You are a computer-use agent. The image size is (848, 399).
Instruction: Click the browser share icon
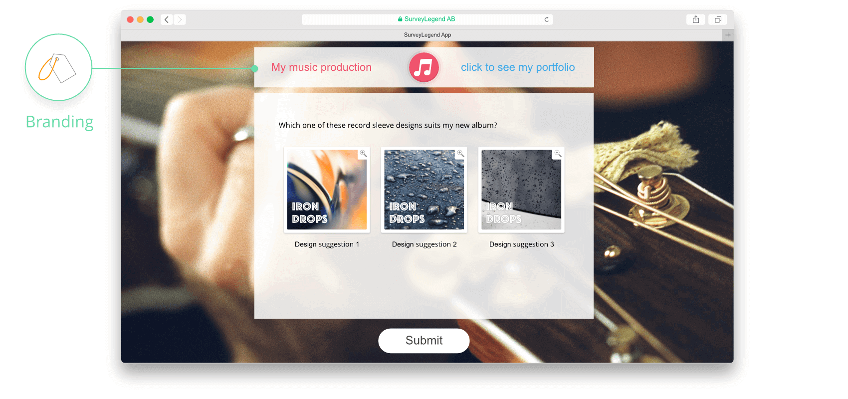696,19
